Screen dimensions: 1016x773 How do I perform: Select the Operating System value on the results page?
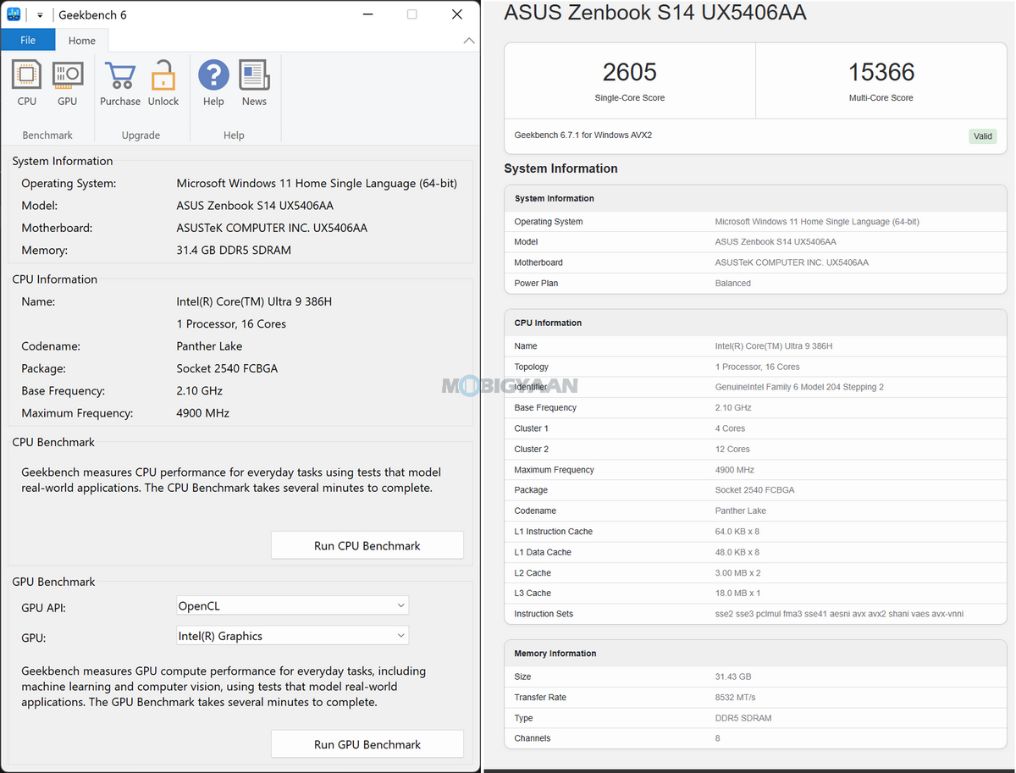pos(817,222)
